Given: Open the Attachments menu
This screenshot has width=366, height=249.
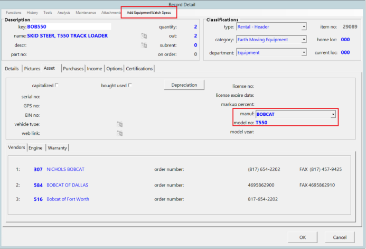Looking at the screenshot, I should (111, 12).
